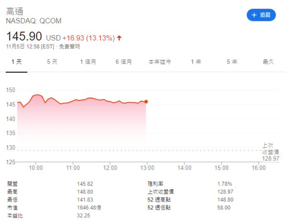Select the 最久 range tab
The height and width of the screenshot is (224, 286).
(268, 62)
